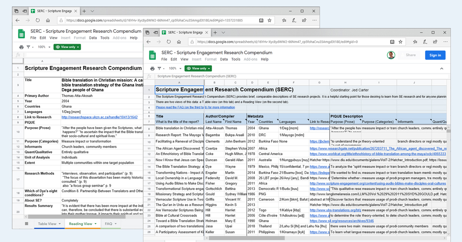Screen dimensions: 462x242
Task: Click the filter icon in front window toolbar
Action: [159, 69]
